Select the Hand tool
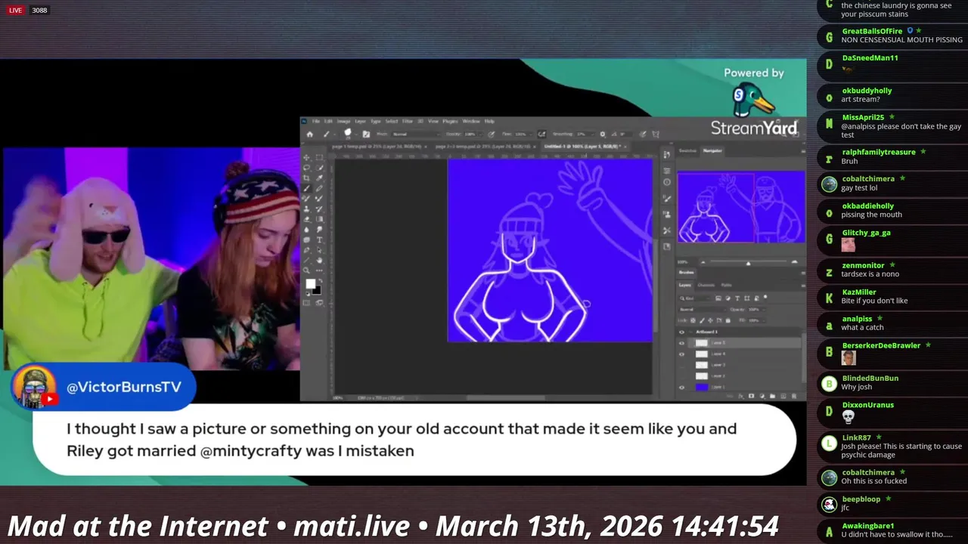 click(319, 260)
